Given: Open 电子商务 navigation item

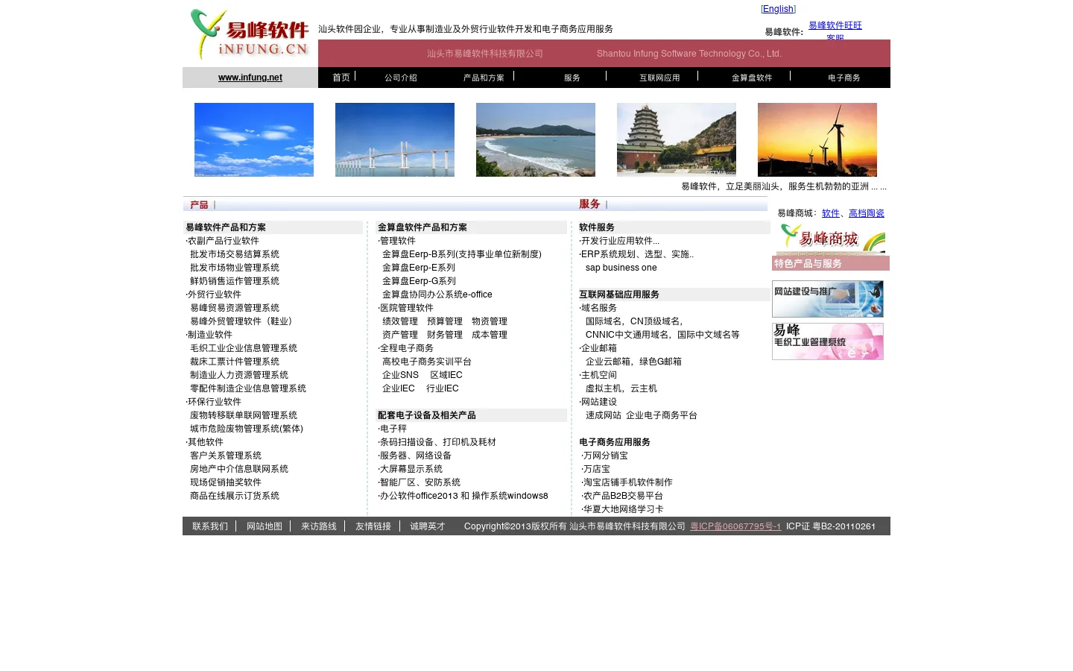Looking at the screenshot, I should coord(844,78).
